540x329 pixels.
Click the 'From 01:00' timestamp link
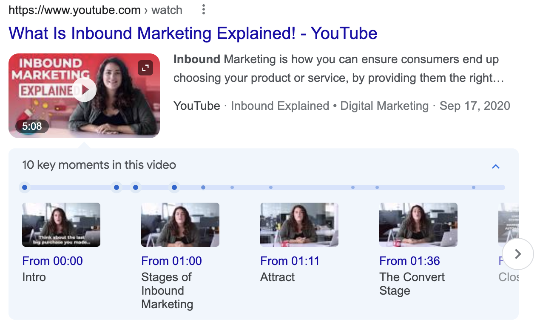tap(172, 261)
